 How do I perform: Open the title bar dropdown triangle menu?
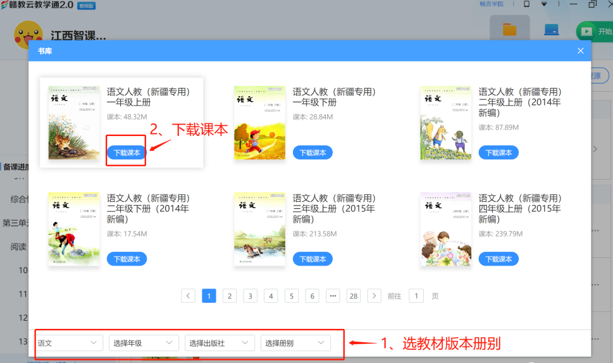[x=544, y=4]
